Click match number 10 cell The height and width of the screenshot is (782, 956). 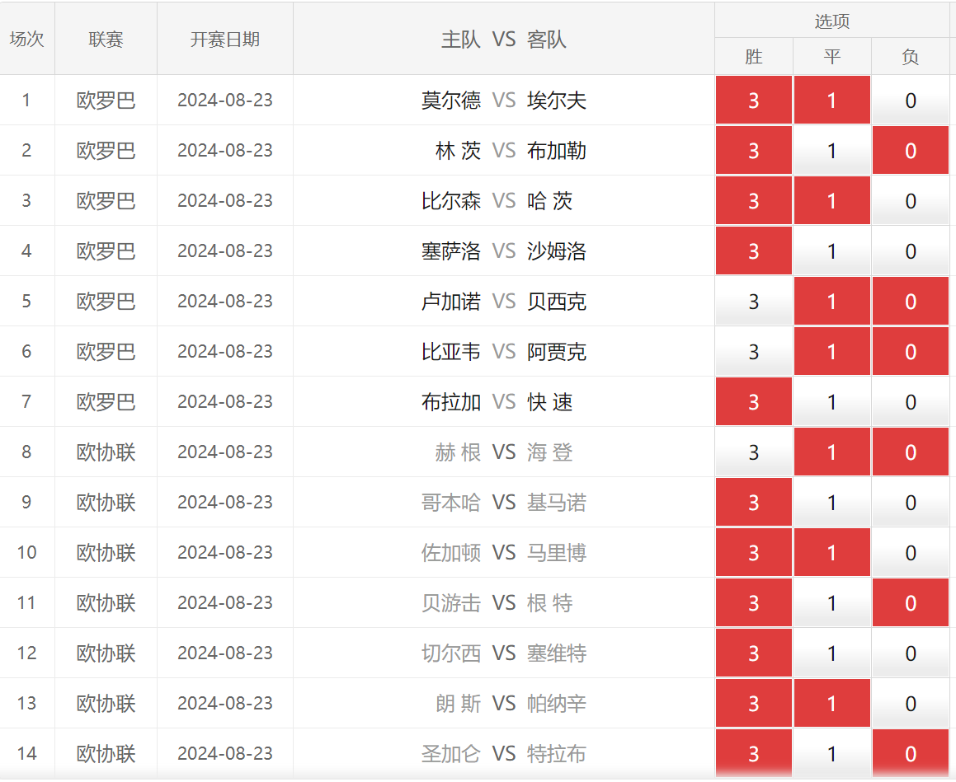click(27, 552)
